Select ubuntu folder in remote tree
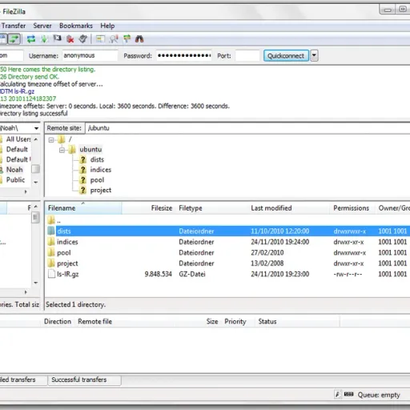Viewport: 410px width, 410px height. tap(90, 150)
